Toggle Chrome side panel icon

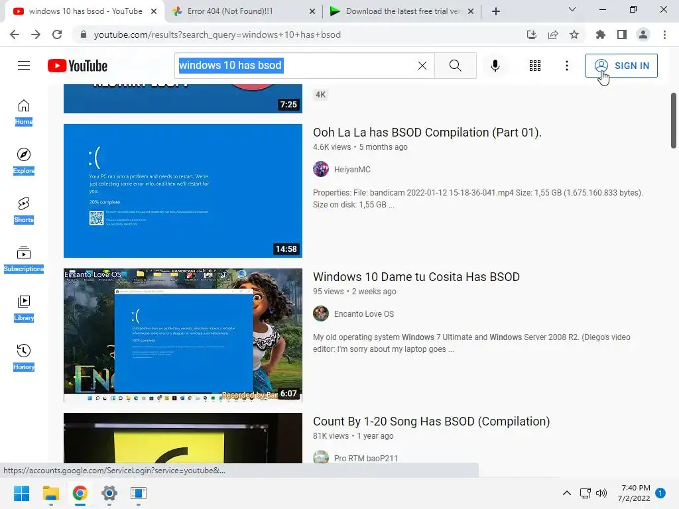click(622, 34)
